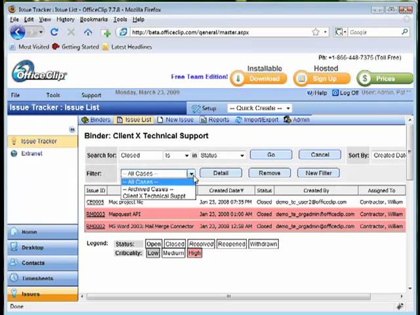
Task: Click the Go search button
Action: [x=271, y=155]
